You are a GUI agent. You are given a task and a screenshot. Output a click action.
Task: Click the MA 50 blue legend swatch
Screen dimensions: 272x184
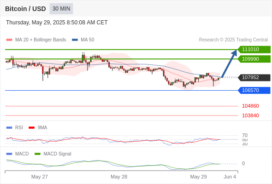[75, 40]
